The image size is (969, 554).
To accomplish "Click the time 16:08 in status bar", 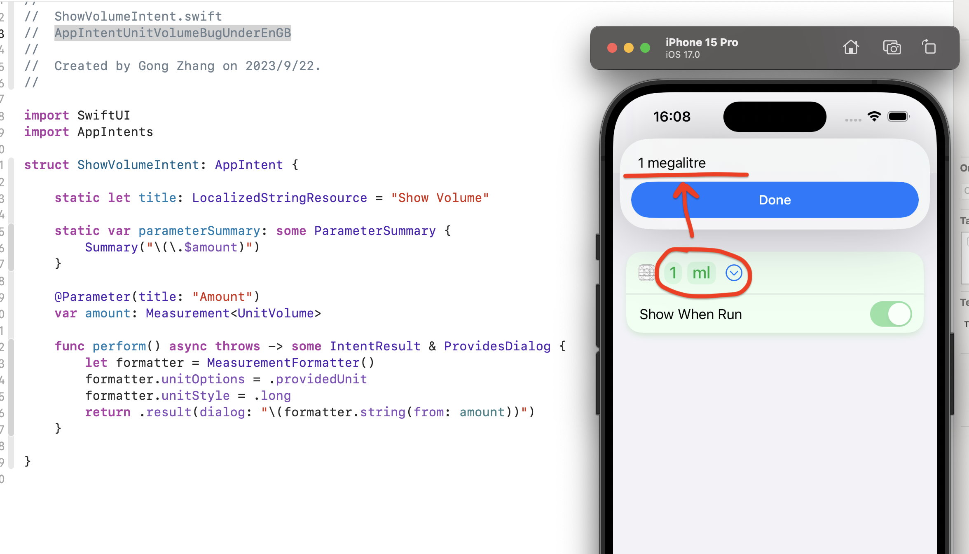I will click(x=672, y=117).
